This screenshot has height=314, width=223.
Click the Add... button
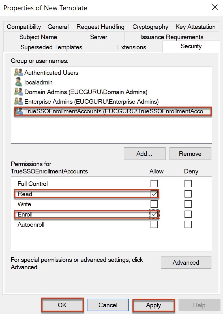(x=144, y=154)
